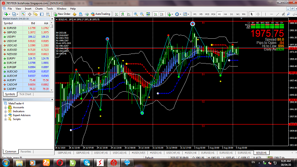Click the Templates icon
Screen dimensions: 297x167
(x=185, y=14)
